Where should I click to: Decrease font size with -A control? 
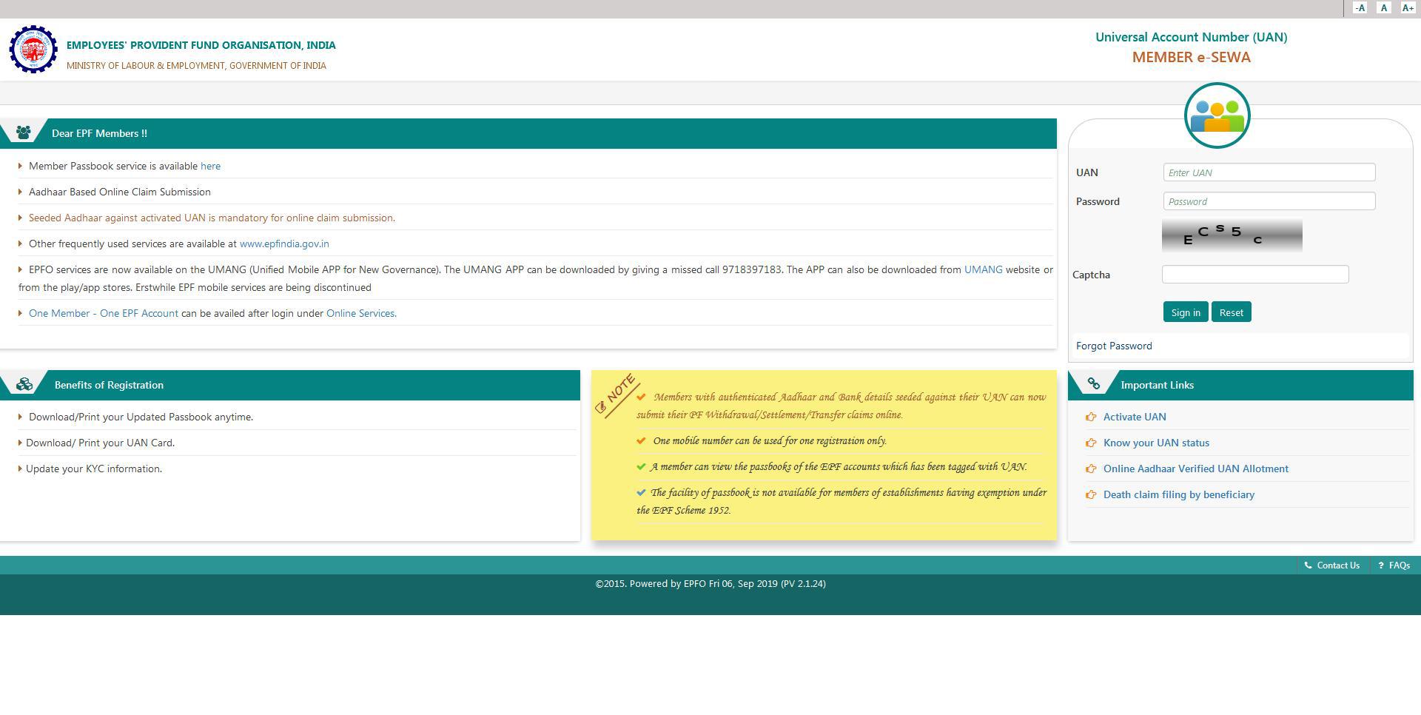(x=1359, y=7)
